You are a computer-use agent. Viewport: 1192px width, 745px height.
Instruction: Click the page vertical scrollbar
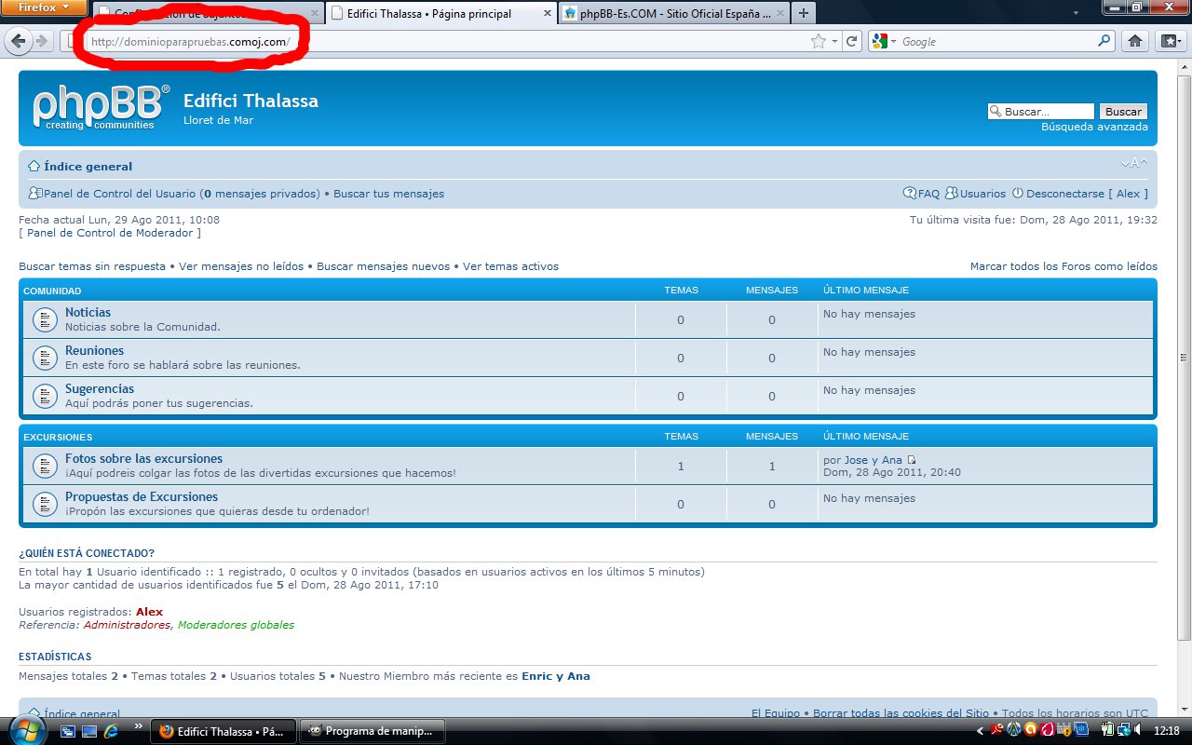click(1184, 354)
